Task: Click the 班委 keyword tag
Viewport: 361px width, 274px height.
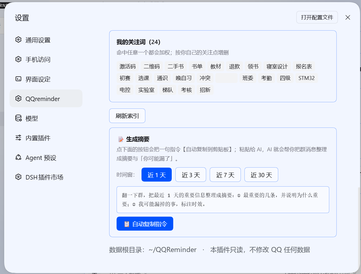Action: coord(248,78)
